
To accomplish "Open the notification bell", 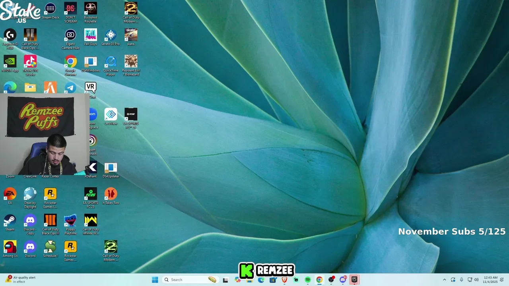I will pos(502,280).
